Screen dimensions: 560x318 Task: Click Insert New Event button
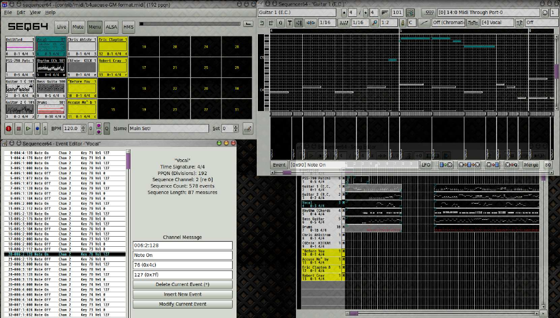point(182,294)
